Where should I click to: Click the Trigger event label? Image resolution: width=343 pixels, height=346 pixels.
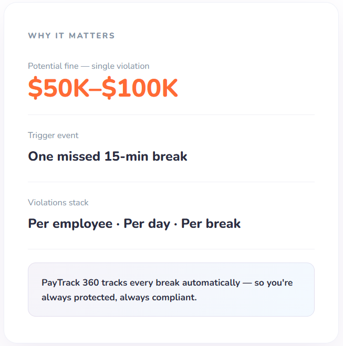tap(53, 135)
